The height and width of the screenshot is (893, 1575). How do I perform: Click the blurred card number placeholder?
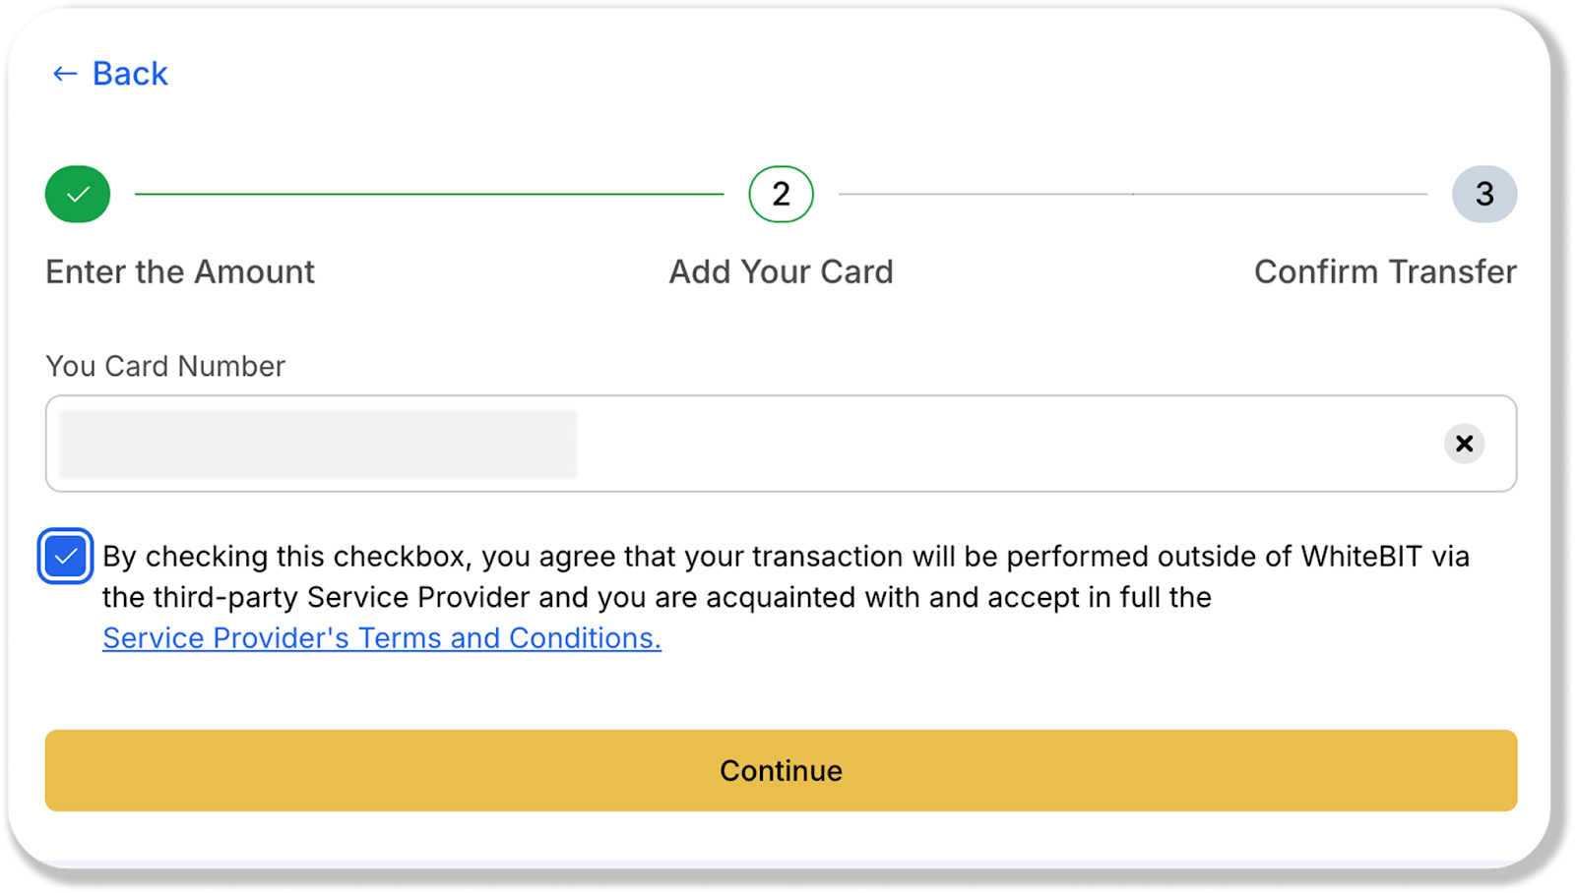318,445
